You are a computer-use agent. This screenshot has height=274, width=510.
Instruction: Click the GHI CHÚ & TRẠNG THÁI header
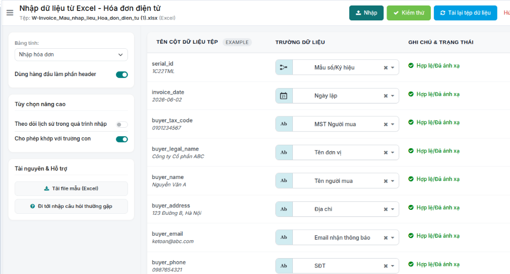click(441, 42)
